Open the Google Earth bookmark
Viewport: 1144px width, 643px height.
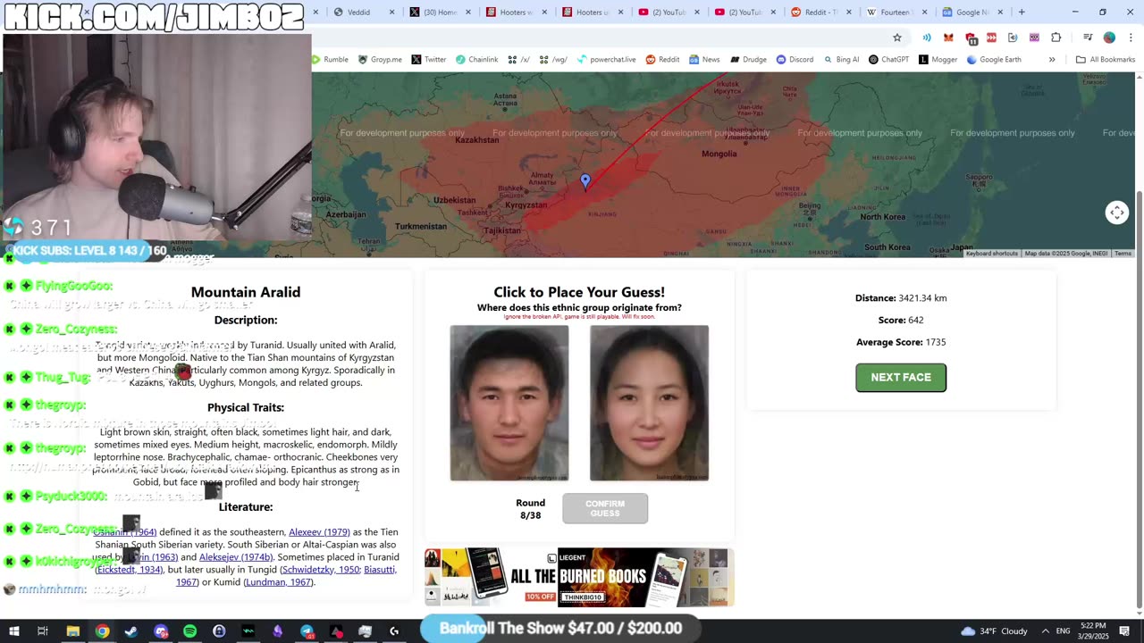tap(993, 60)
